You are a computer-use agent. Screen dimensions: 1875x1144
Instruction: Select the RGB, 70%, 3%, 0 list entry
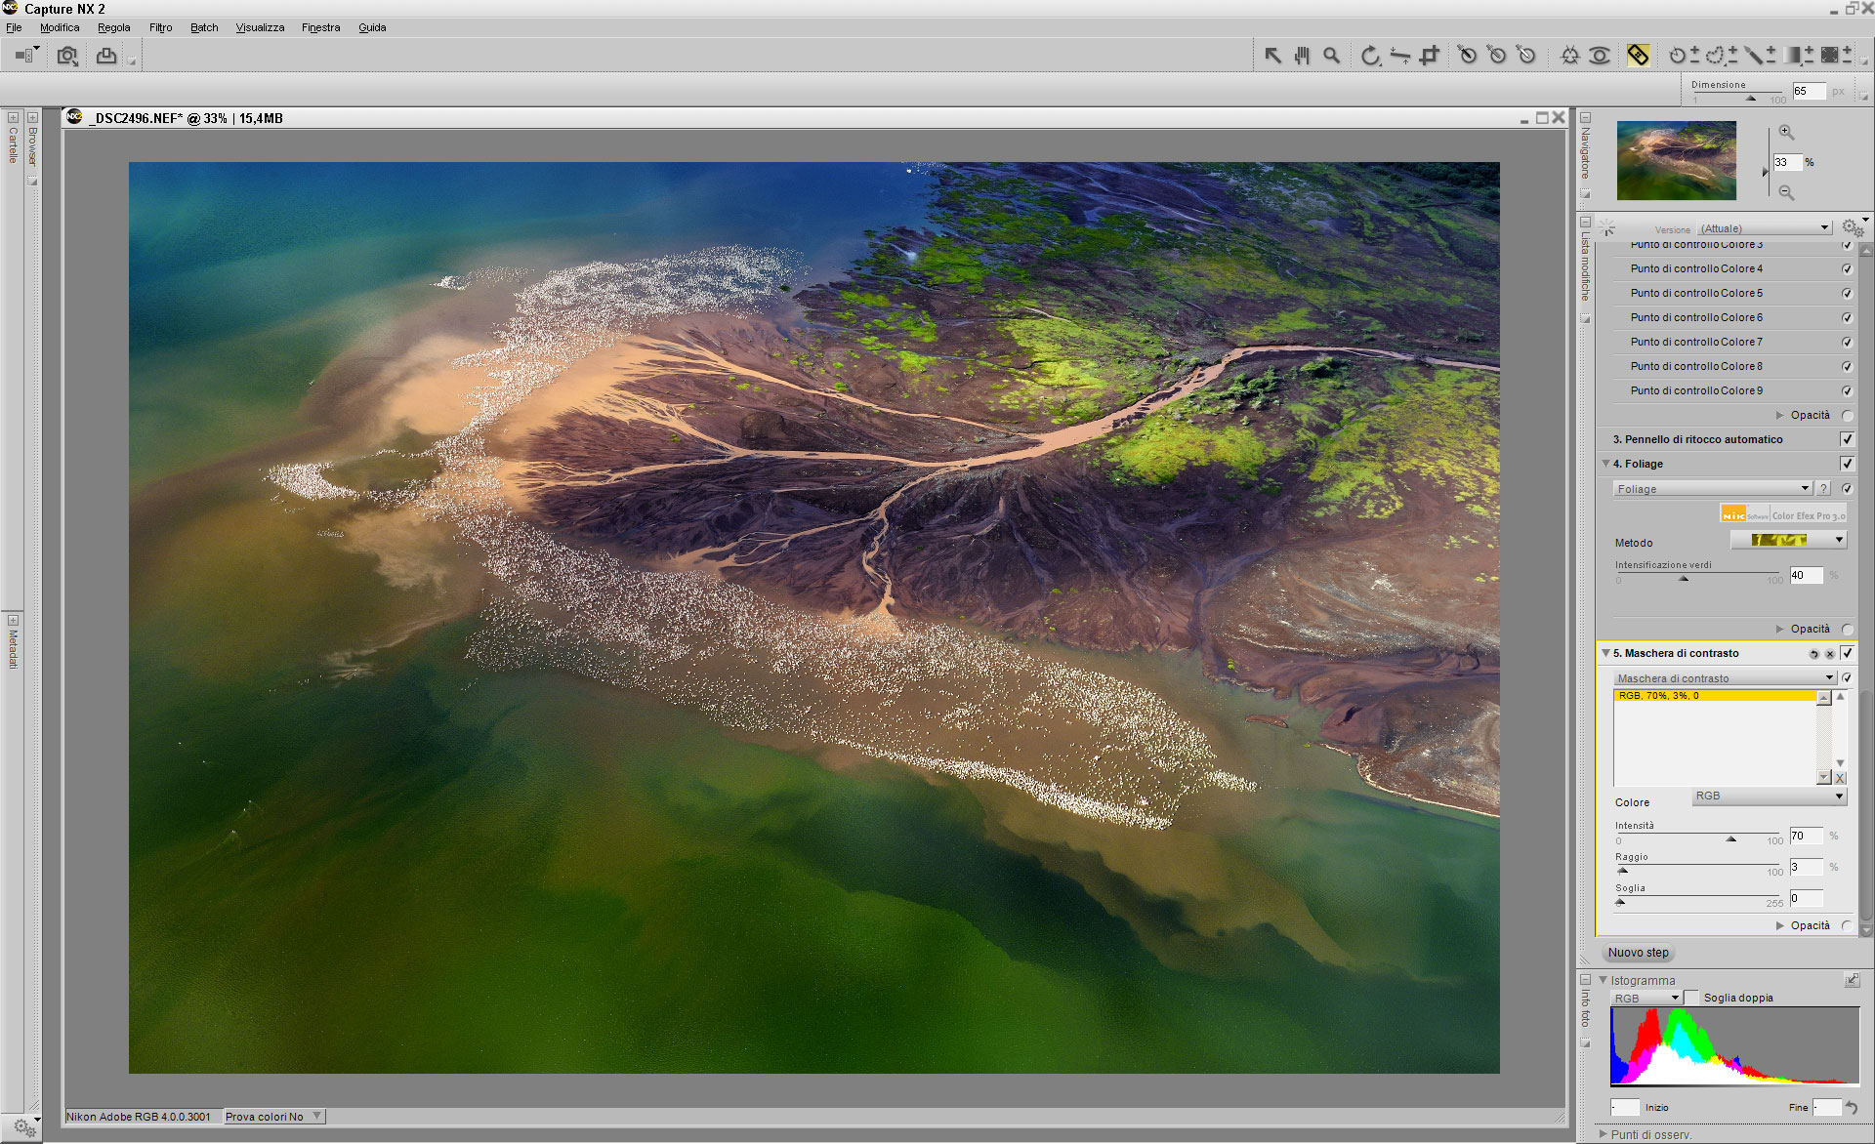point(1715,696)
